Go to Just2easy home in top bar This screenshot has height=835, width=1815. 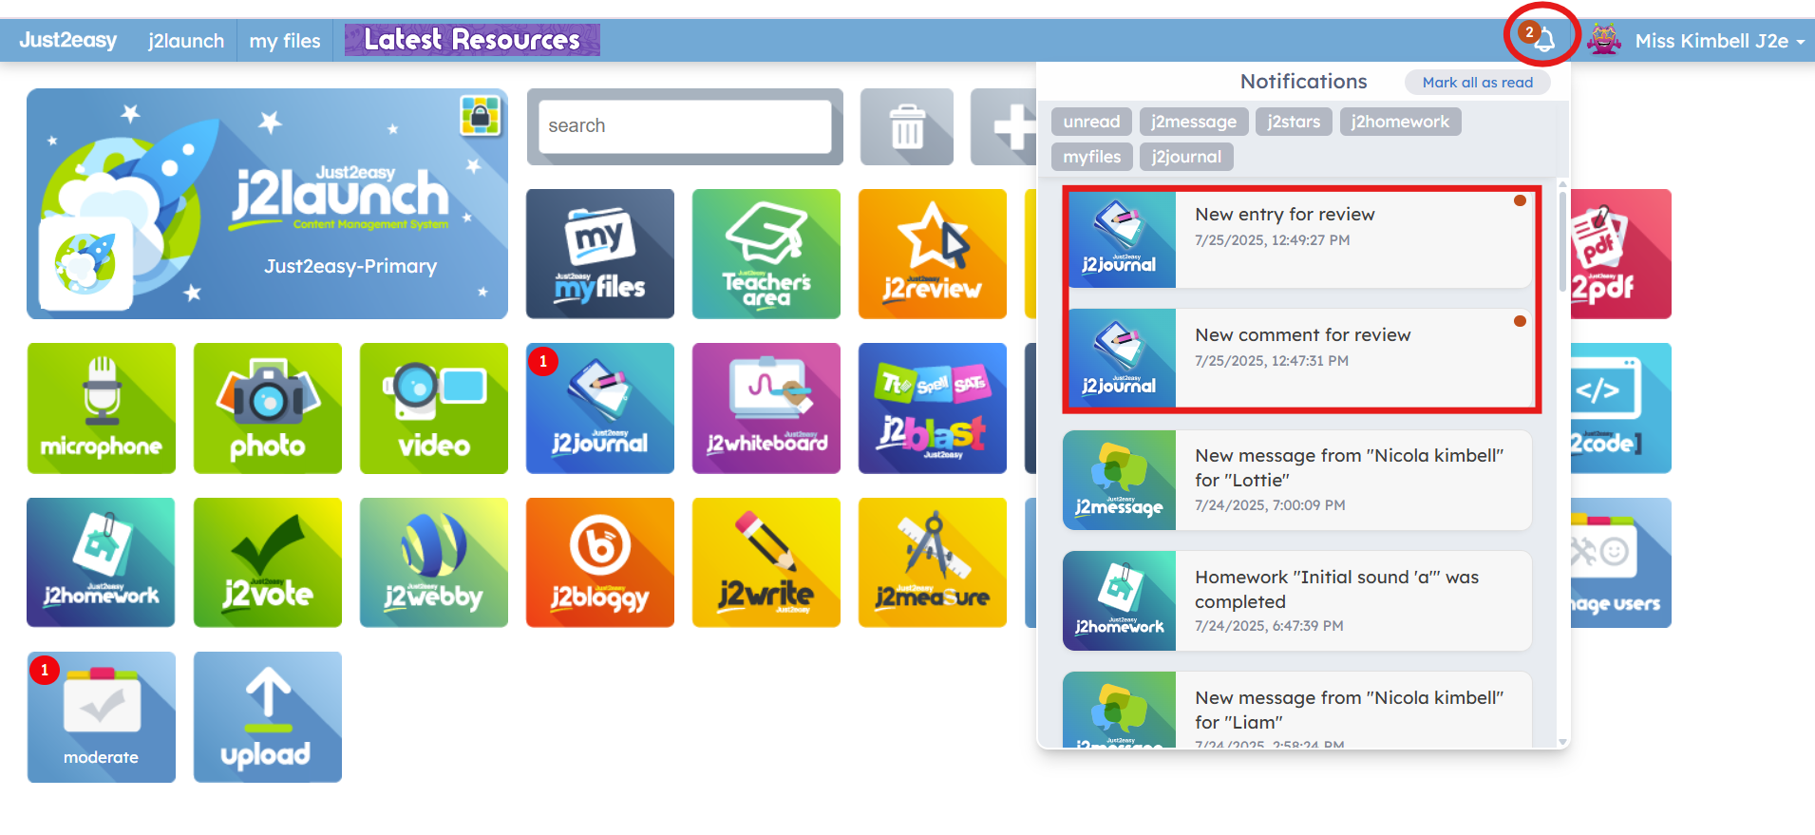coord(68,40)
